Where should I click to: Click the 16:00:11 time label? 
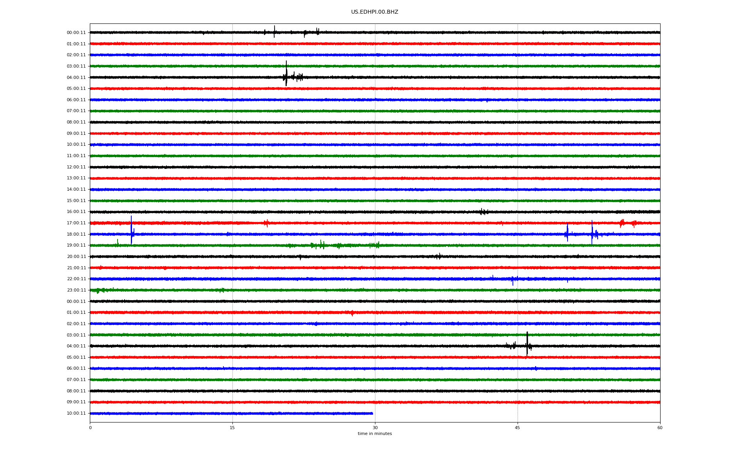pyautogui.click(x=76, y=212)
